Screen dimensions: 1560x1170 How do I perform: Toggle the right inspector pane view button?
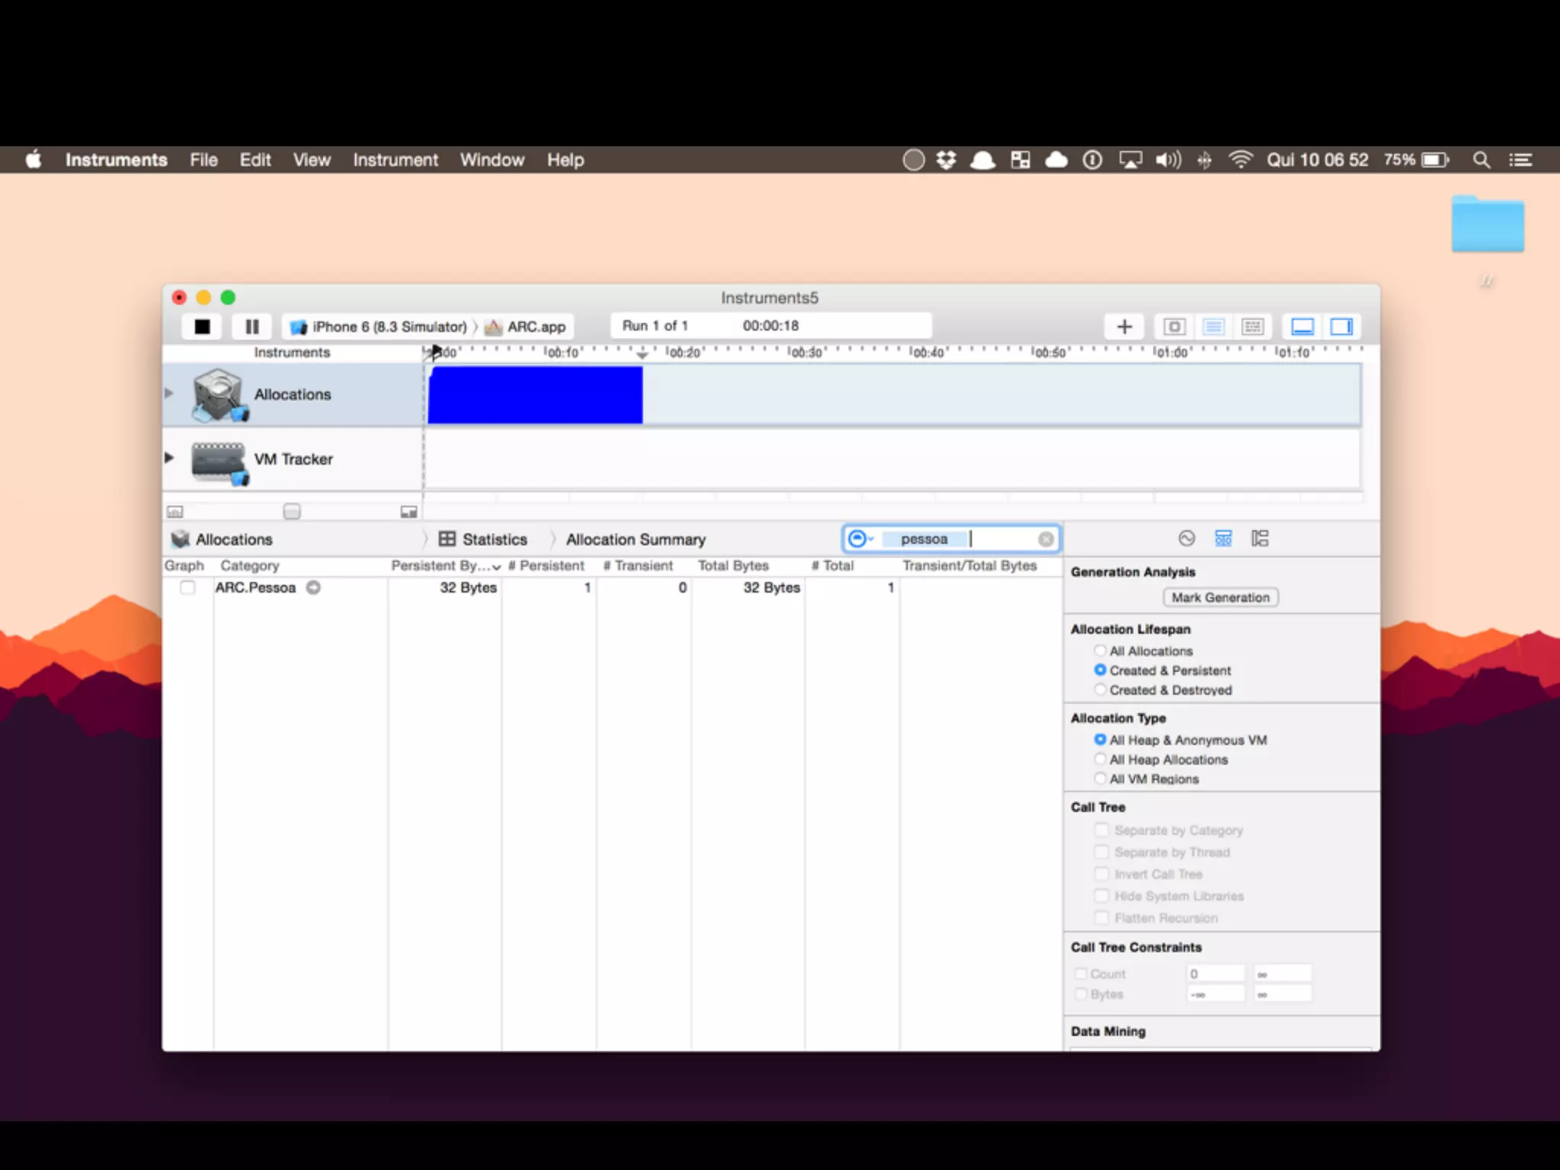[1341, 327]
